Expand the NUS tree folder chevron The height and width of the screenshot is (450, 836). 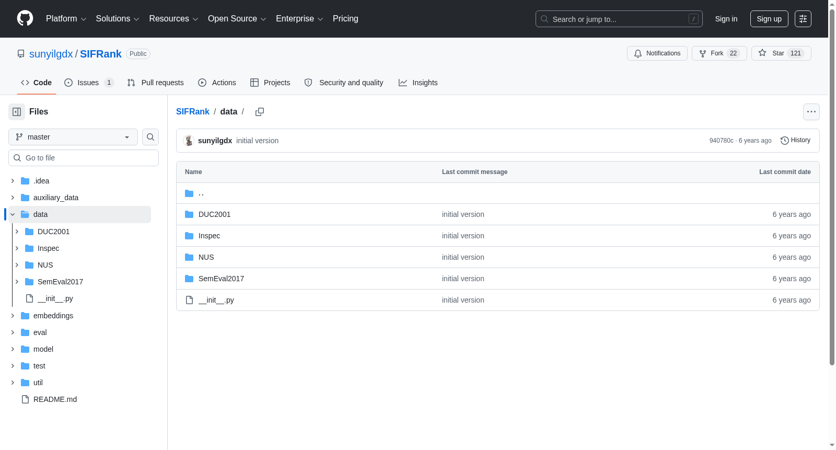click(17, 265)
